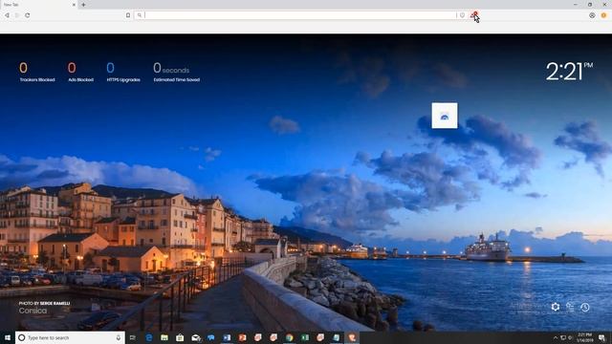The width and height of the screenshot is (612, 344).
Task: Click the taskbar date and time
Action: coord(584,337)
